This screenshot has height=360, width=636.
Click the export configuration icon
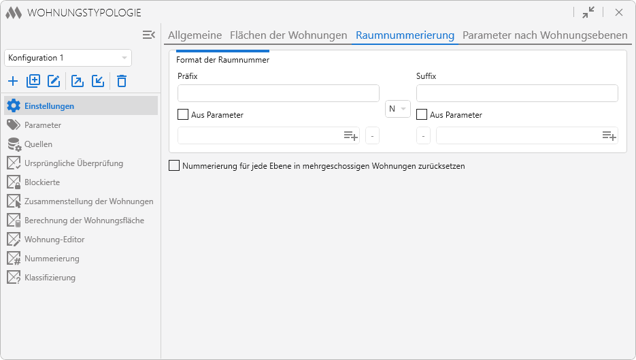(x=78, y=82)
